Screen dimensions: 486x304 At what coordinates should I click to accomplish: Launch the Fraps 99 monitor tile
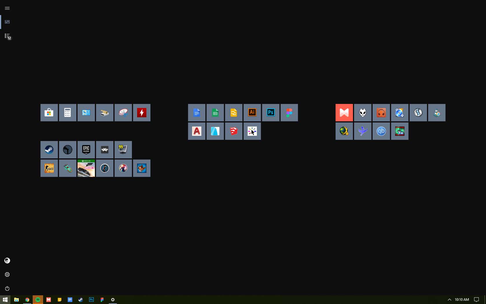123,150
